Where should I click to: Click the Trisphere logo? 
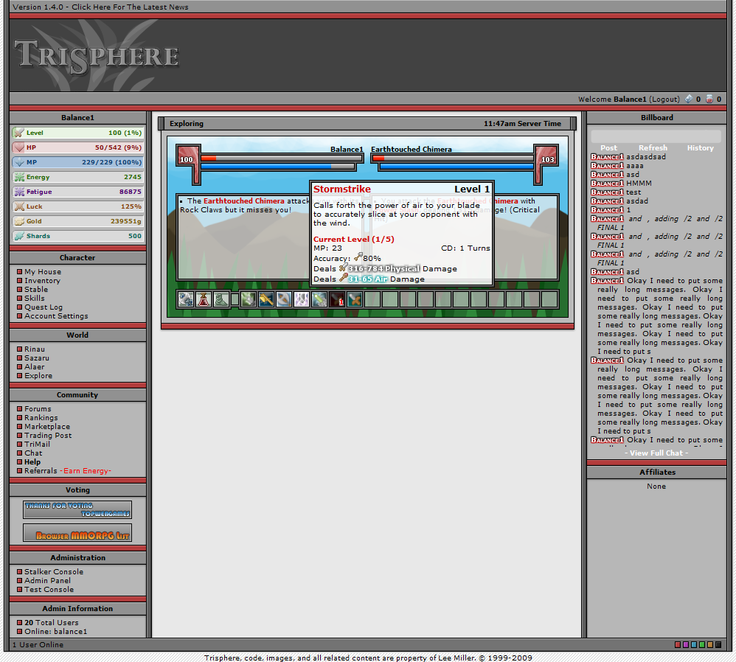(97, 56)
